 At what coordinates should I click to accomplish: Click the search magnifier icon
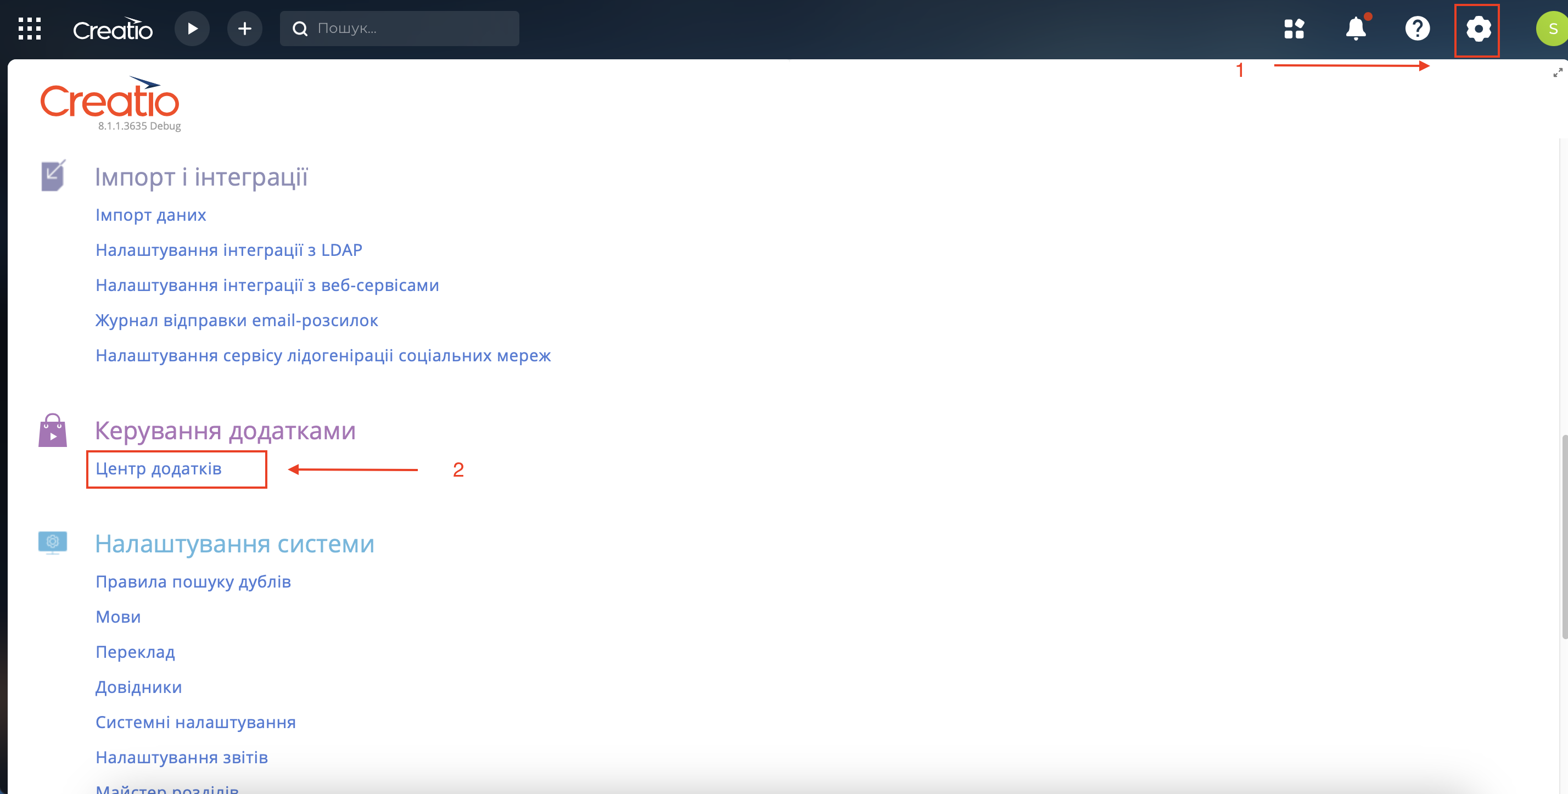point(300,29)
